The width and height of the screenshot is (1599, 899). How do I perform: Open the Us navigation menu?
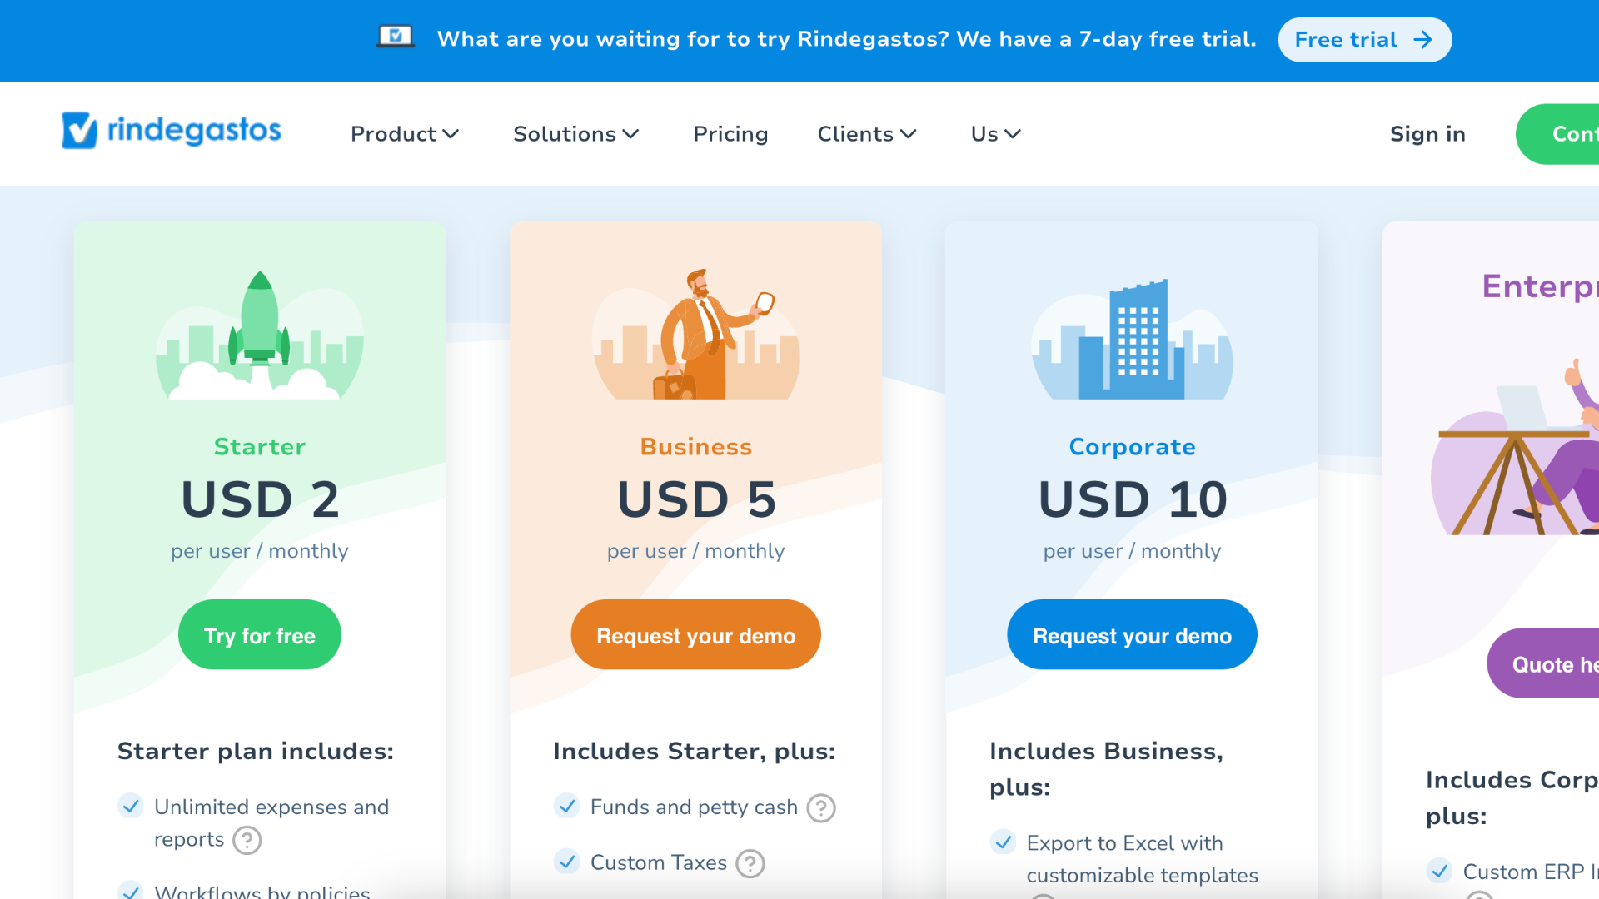click(x=995, y=134)
